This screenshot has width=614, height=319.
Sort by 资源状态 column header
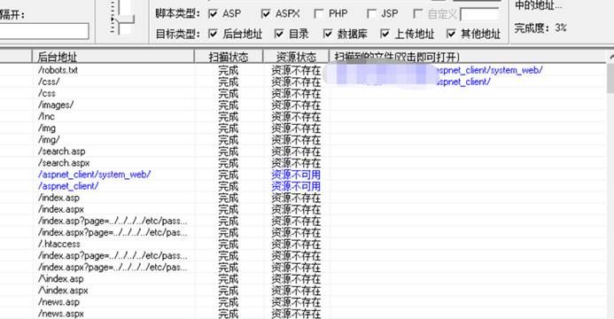pos(296,57)
